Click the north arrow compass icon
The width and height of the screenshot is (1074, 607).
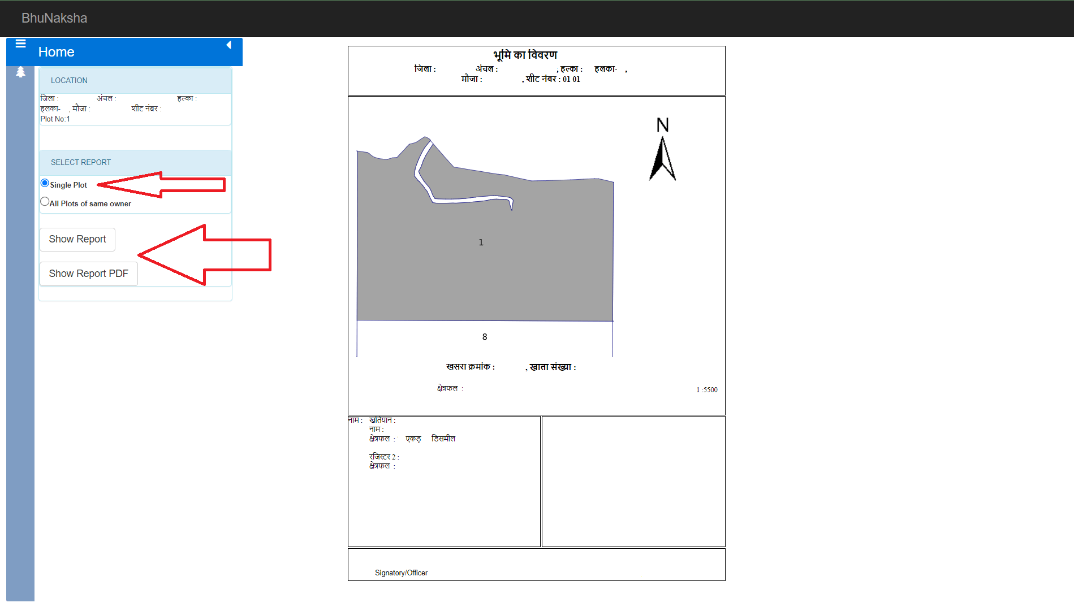point(662,150)
